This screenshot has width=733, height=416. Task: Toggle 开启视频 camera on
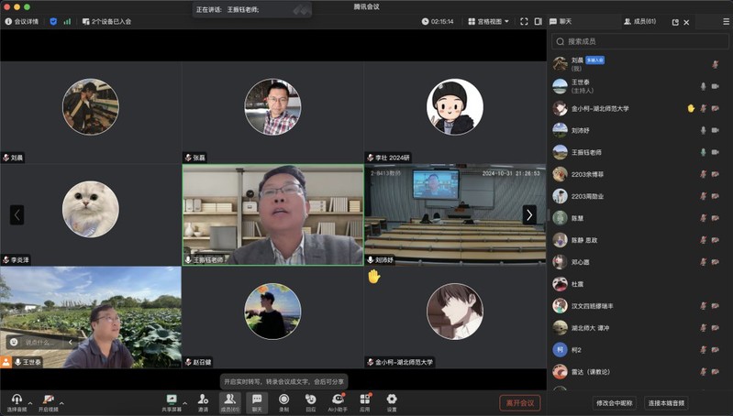[48, 400]
